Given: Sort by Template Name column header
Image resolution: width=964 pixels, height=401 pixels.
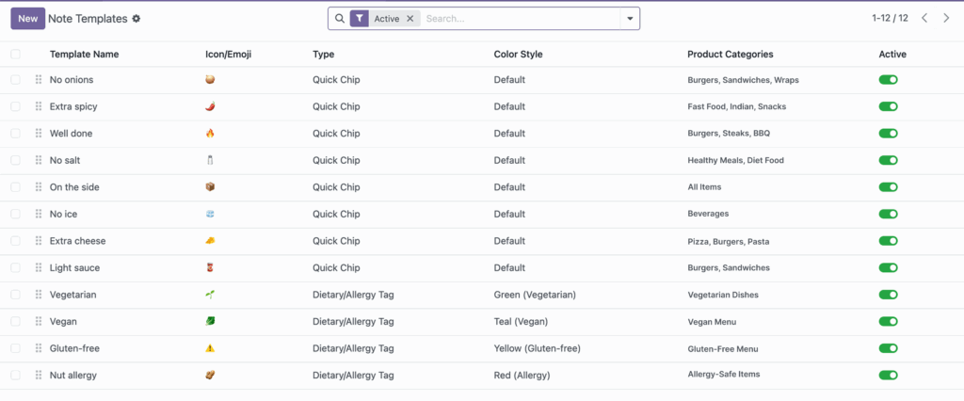Looking at the screenshot, I should pos(84,54).
